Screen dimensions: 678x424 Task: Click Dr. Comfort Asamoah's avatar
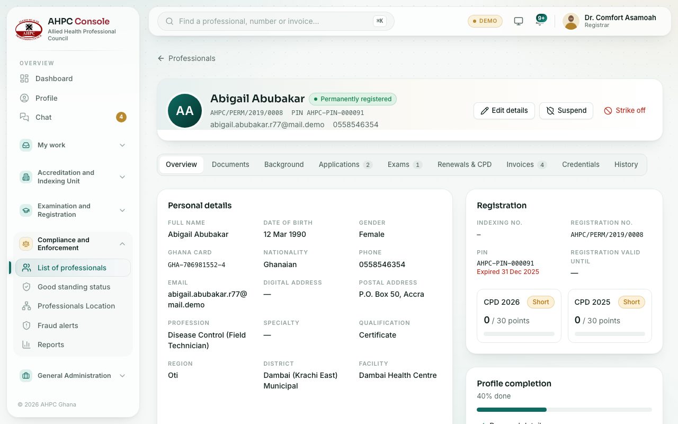pos(571,21)
